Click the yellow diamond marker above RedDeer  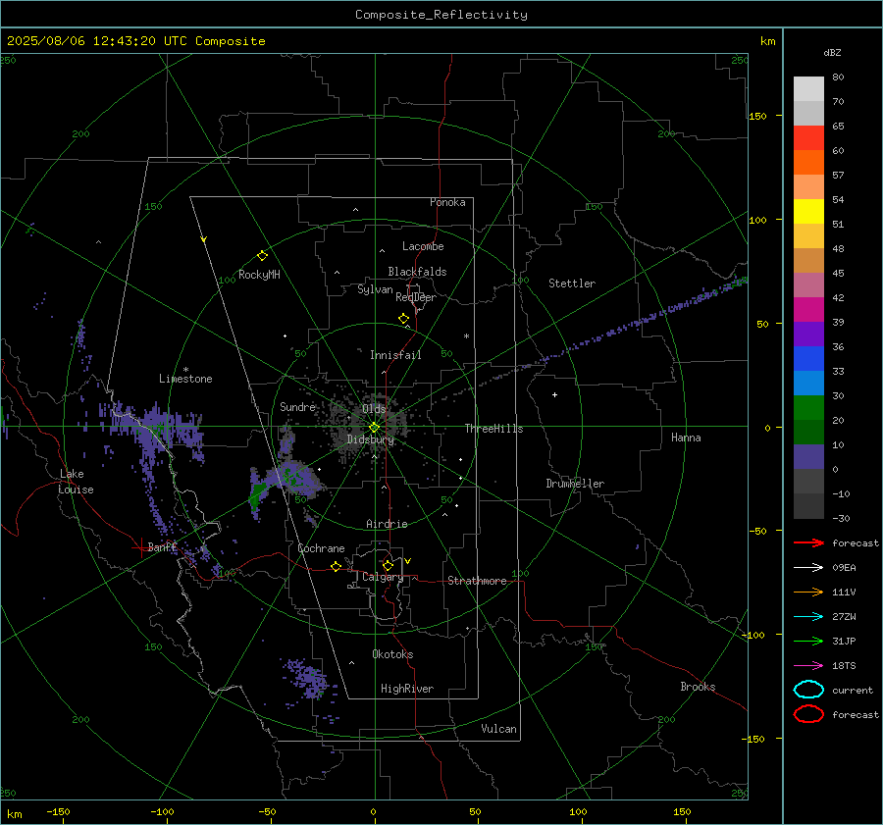403,319
